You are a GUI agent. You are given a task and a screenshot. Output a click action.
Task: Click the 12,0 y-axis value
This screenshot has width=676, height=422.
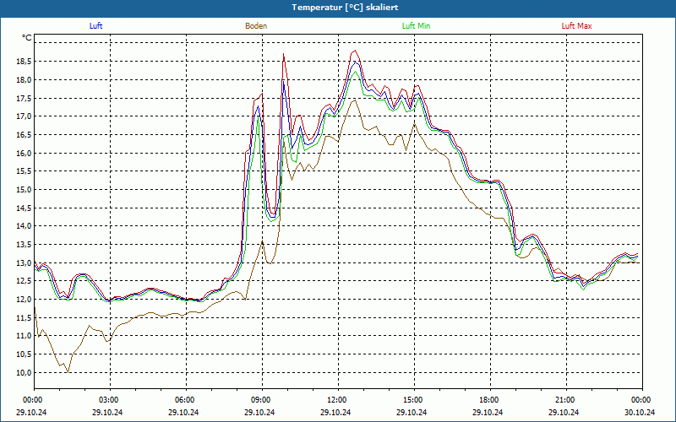(x=24, y=300)
